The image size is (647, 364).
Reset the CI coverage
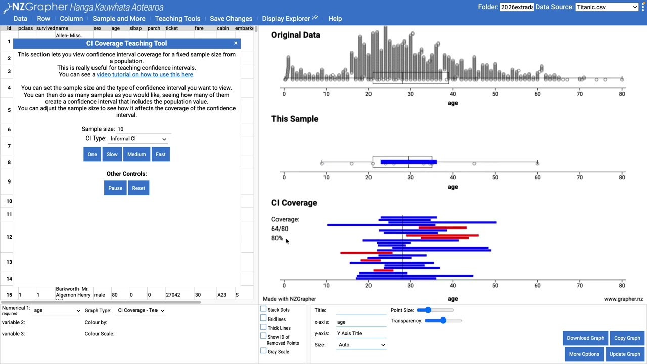click(x=138, y=188)
